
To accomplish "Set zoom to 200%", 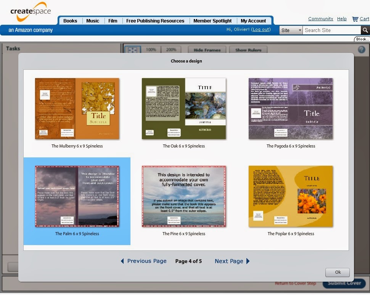I will (x=171, y=50).
